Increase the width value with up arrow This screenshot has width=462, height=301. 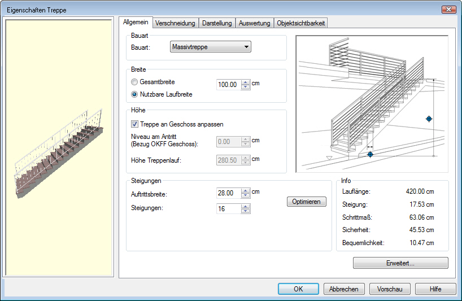pos(246,82)
